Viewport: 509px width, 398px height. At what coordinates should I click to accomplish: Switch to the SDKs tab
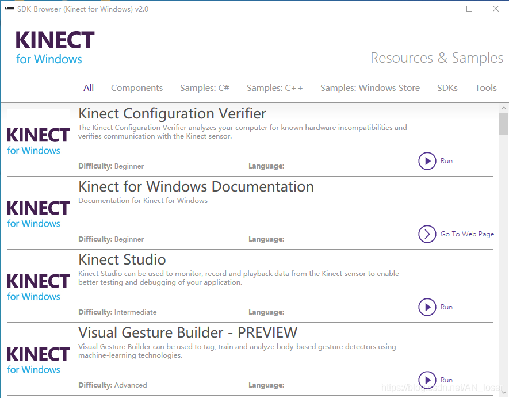(x=447, y=87)
